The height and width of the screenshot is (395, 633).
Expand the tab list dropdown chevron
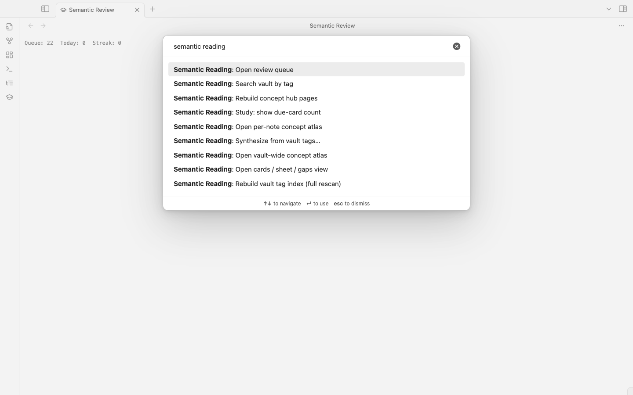coord(609,9)
